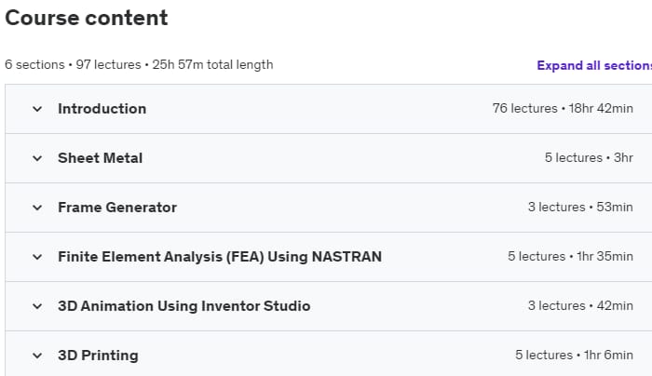This screenshot has width=652, height=376.
Task: Open Finite Element Analysis Using NASTRAN title
Action: tap(219, 257)
